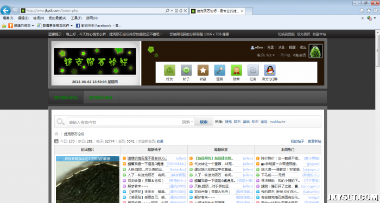Open the 說明(H) menu
The height and width of the screenshot is (203, 380).
[92, 18]
